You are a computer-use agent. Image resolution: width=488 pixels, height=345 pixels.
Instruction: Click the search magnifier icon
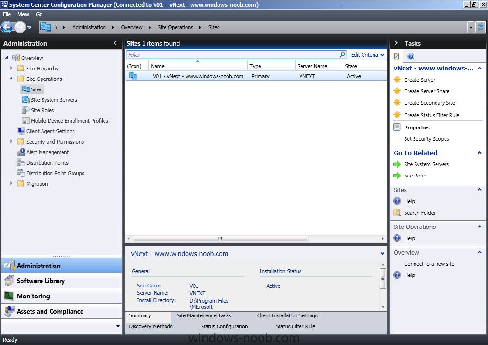coord(343,55)
